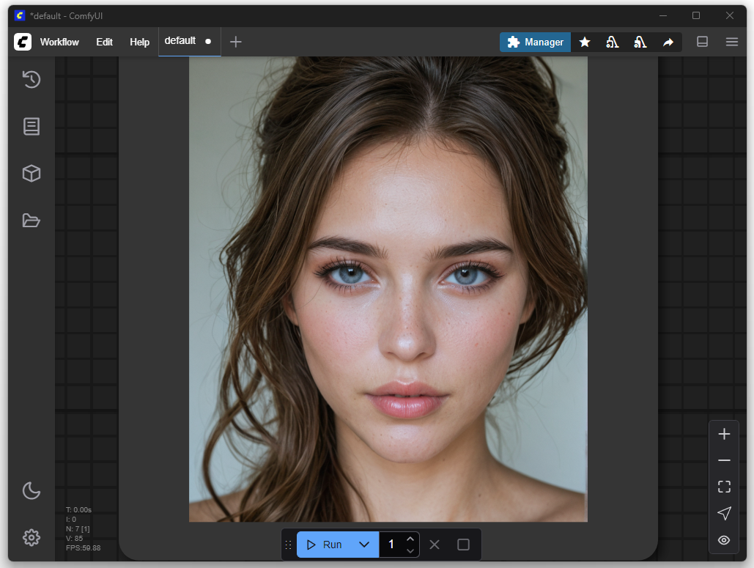Click the share arrow icon

pyautogui.click(x=668, y=43)
